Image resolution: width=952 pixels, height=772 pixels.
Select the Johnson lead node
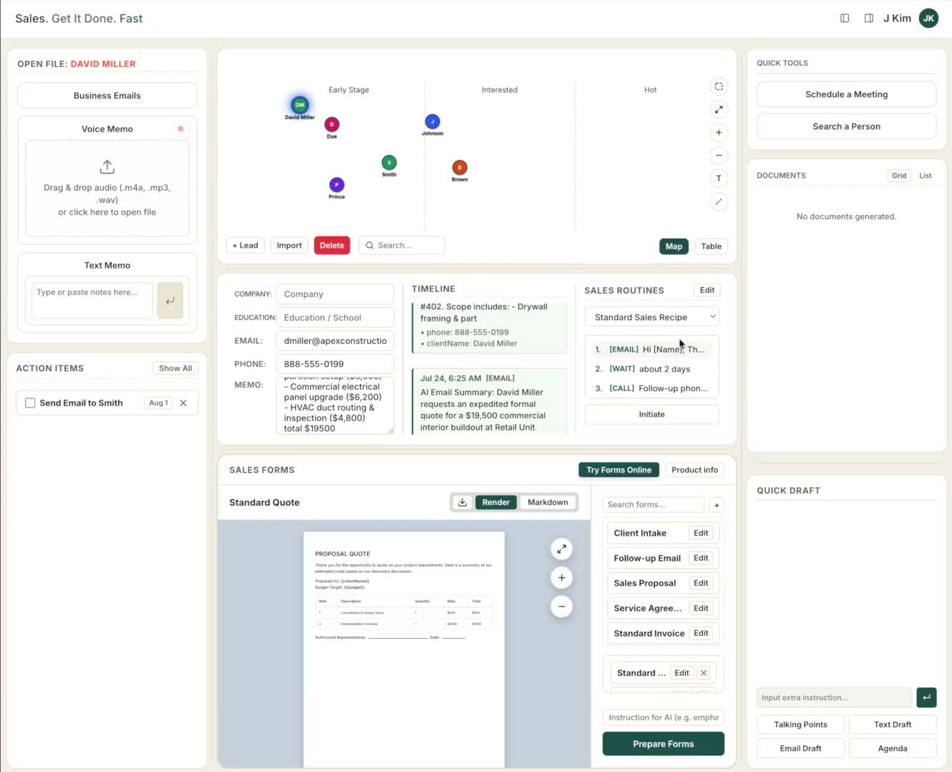coord(432,121)
